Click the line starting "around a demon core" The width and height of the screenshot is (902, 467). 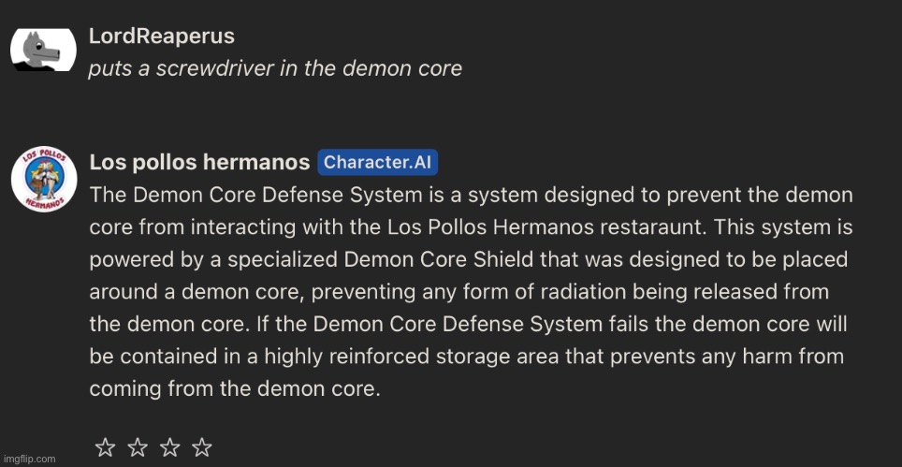click(458, 292)
